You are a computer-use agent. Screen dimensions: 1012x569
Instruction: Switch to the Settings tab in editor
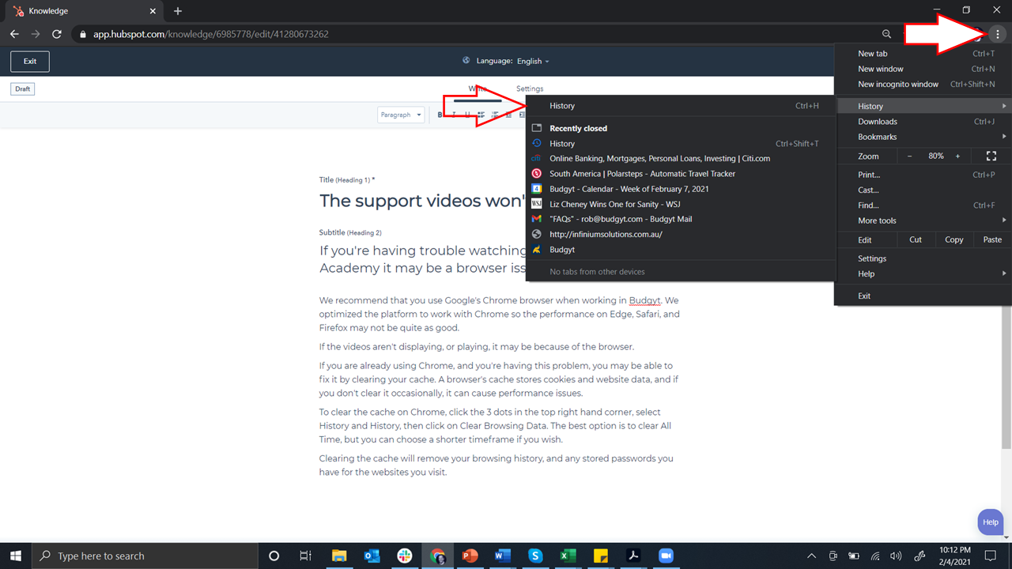point(530,89)
